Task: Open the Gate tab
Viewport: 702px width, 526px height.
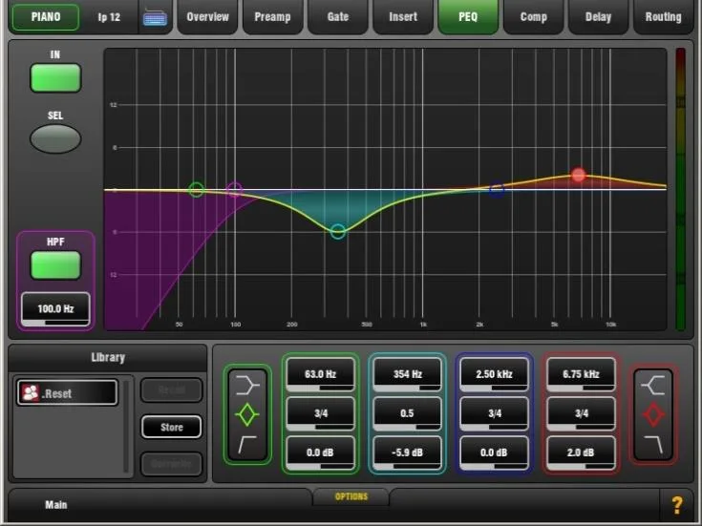Action: pyautogui.click(x=338, y=17)
